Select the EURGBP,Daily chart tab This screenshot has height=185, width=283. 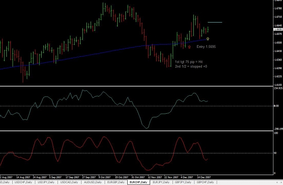pos(116,182)
